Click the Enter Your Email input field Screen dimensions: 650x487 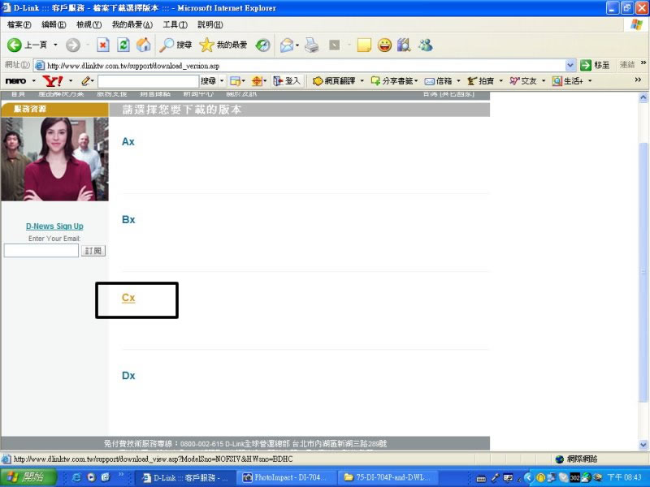click(x=41, y=251)
